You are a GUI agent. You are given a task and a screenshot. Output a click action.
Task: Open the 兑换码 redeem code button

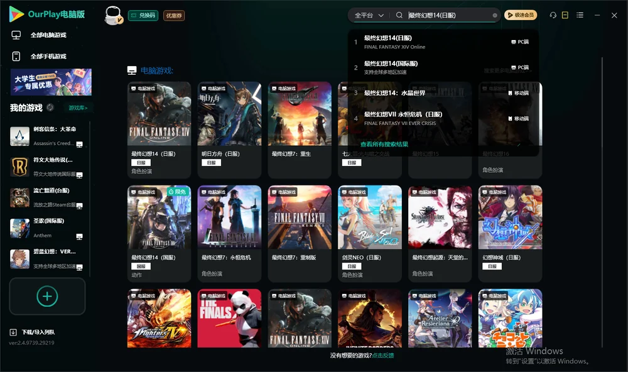pyautogui.click(x=143, y=16)
